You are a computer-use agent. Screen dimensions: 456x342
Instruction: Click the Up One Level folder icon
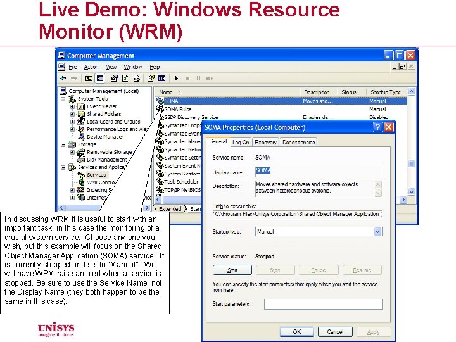point(89,79)
